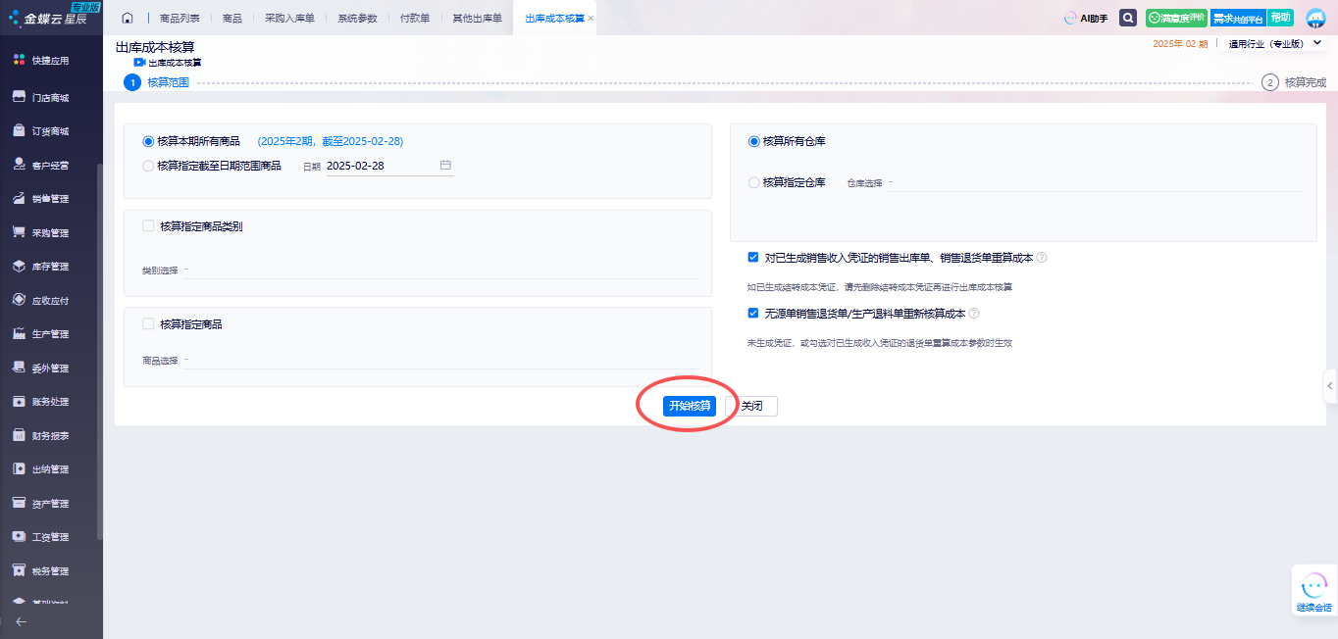1338x639 pixels.
Task: Select 核算指定仓库 radio option
Action: click(754, 182)
